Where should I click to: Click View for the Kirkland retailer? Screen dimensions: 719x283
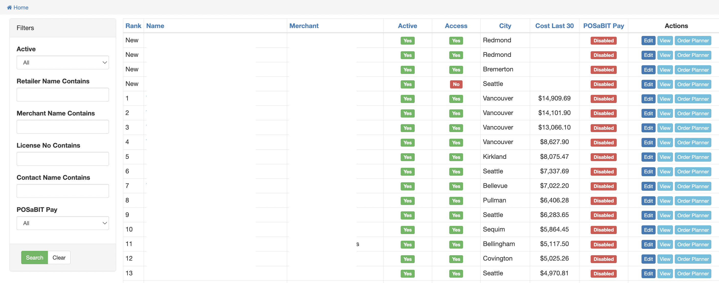(x=665, y=157)
